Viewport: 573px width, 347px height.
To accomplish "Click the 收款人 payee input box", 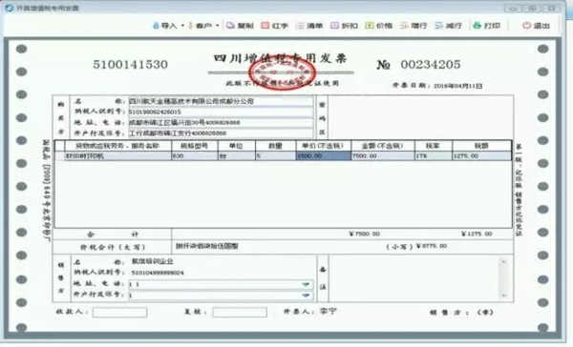I will pos(120,313).
